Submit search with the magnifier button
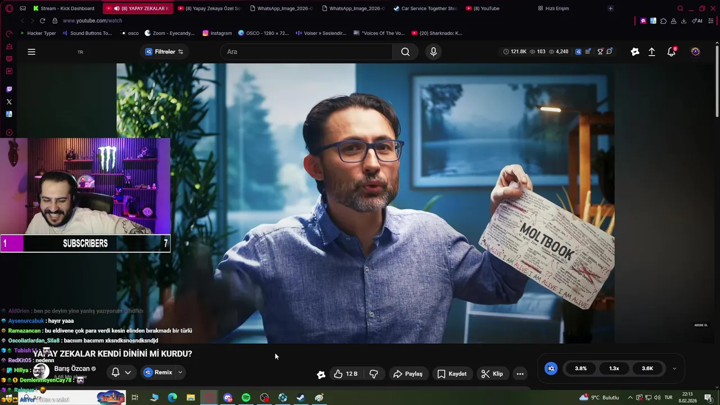 coord(406,52)
